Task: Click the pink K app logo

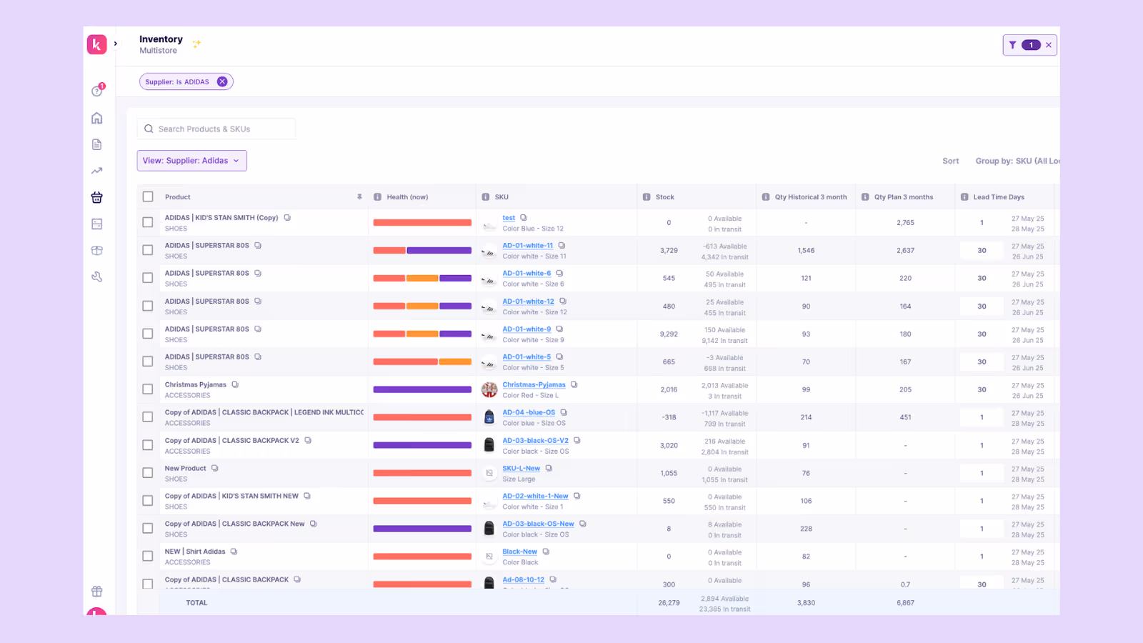Action: tap(96, 44)
